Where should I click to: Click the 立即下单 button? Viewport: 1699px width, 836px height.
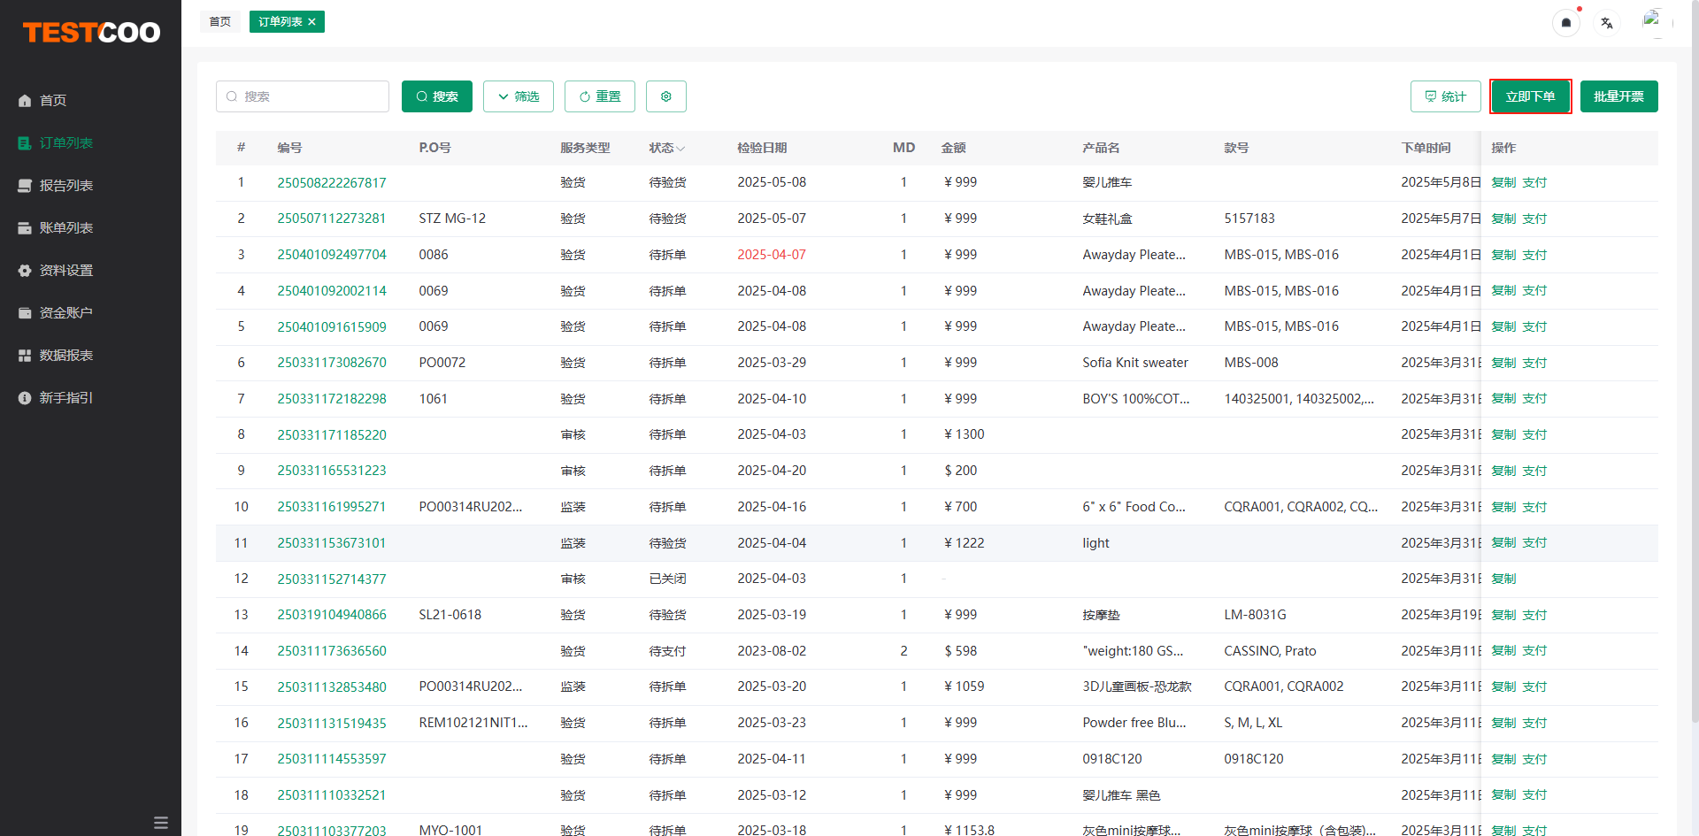pos(1530,96)
